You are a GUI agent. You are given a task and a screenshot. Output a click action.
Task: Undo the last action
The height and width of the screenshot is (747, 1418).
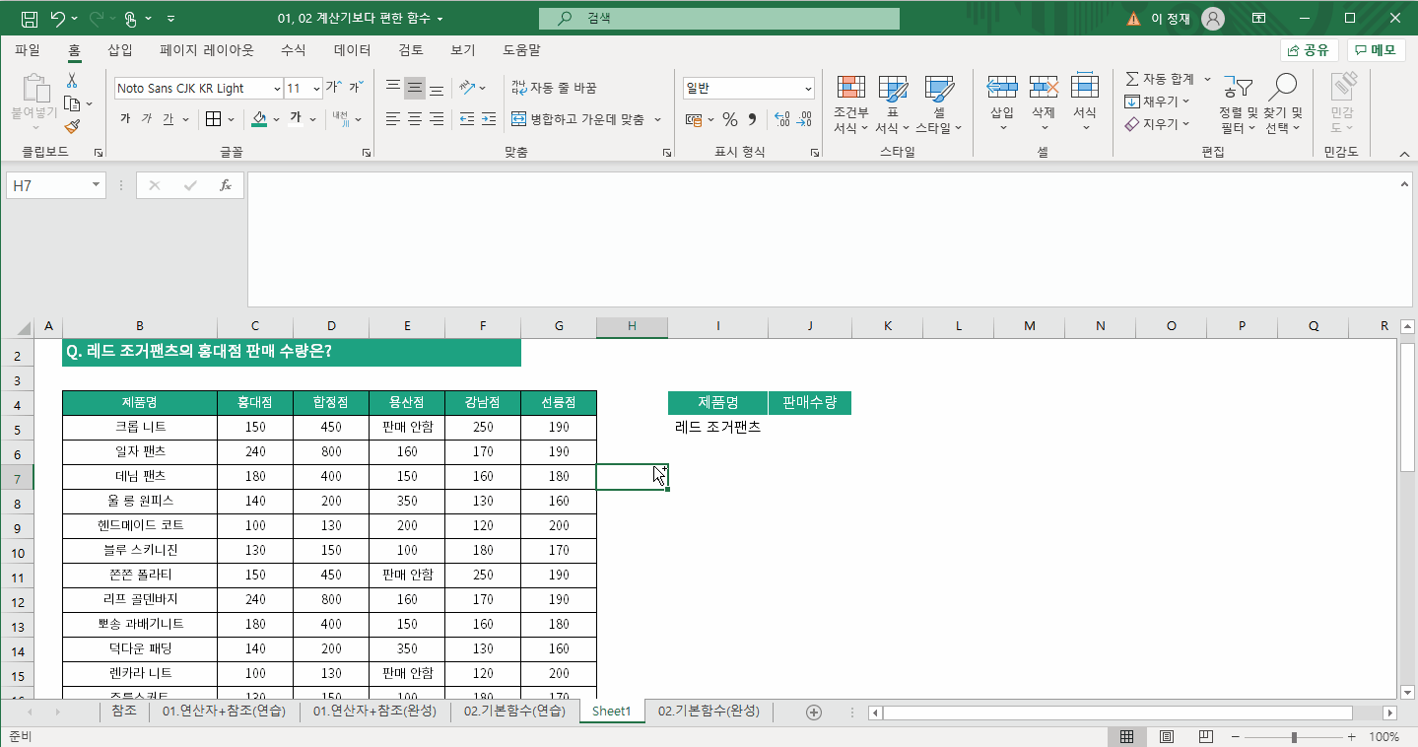pos(58,18)
